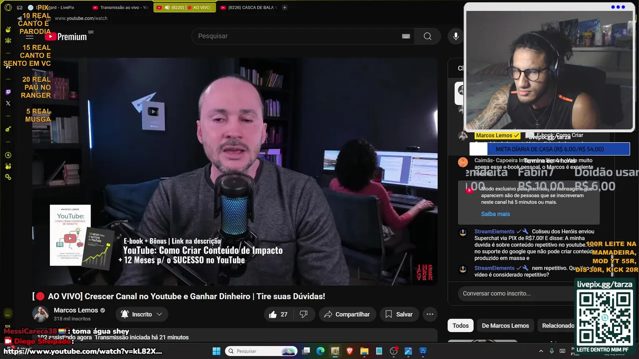Open YouTube guide hamburger menu
639x359 pixels.
click(29, 36)
